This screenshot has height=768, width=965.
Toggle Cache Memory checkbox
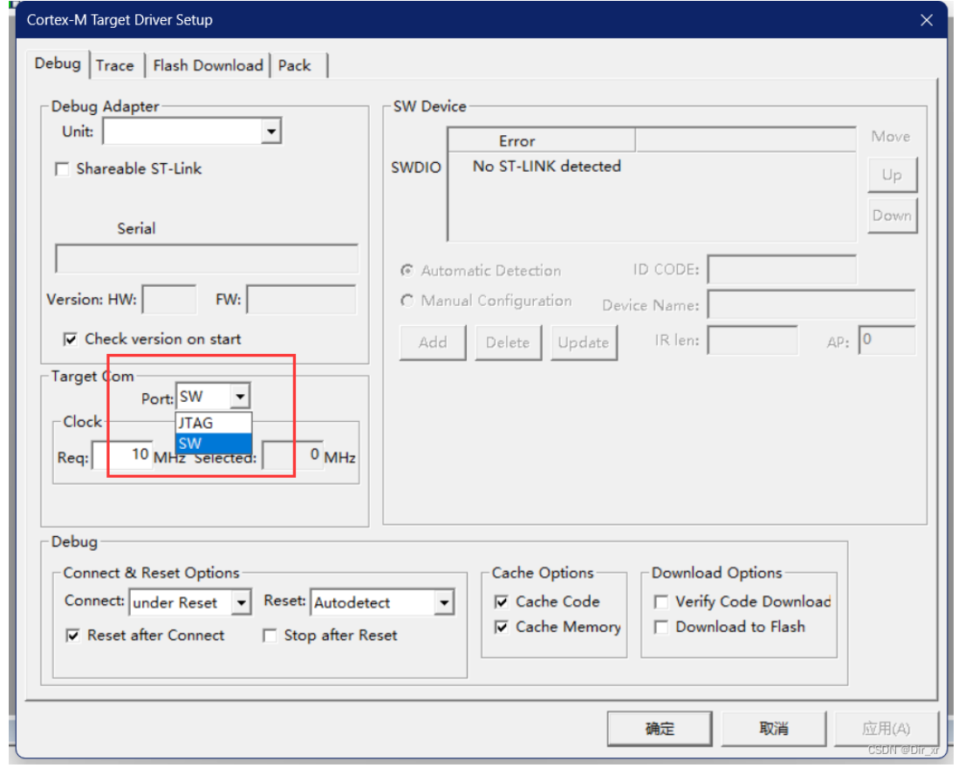pyautogui.click(x=502, y=627)
